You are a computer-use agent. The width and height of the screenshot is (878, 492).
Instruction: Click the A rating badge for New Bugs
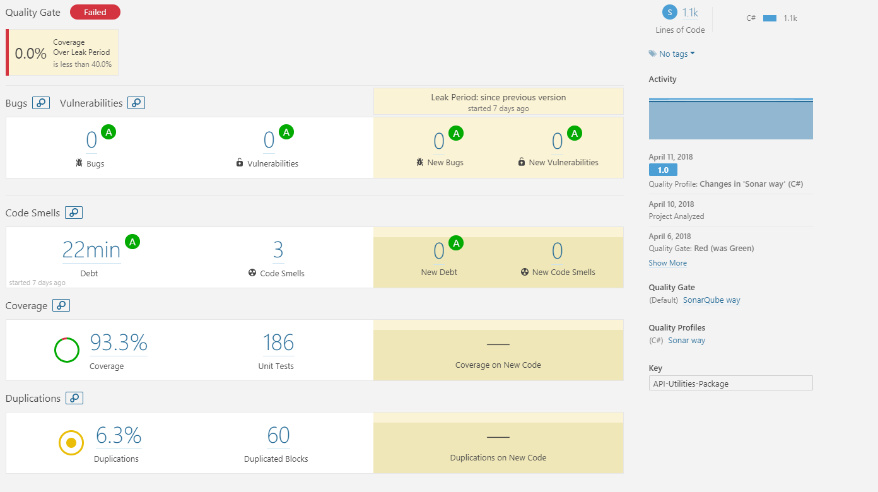(456, 134)
